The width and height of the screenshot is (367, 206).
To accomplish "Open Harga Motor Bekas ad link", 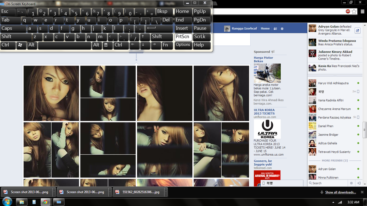I will click(x=263, y=59).
